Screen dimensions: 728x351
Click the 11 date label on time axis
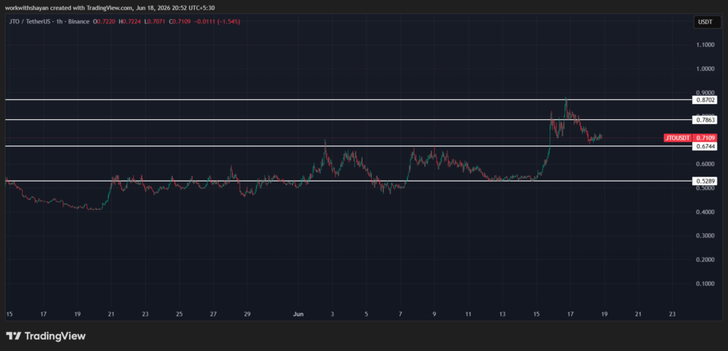[468, 314]
